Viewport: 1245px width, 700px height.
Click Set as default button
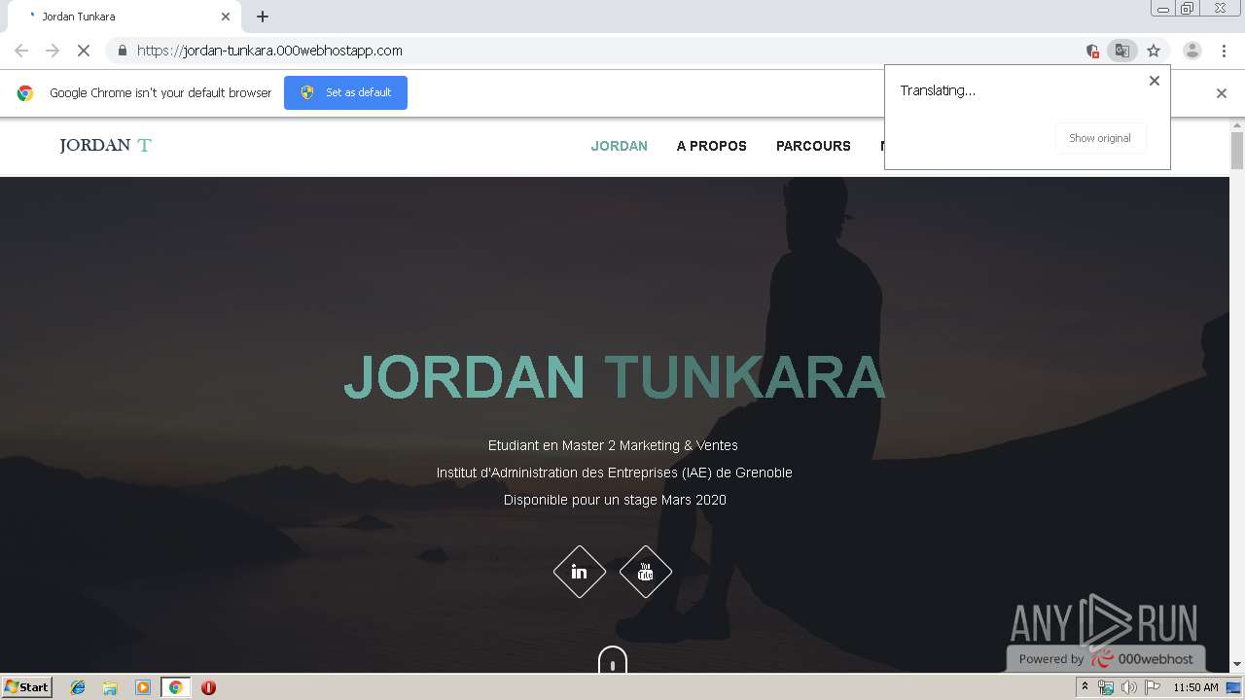tap(345, 92)
